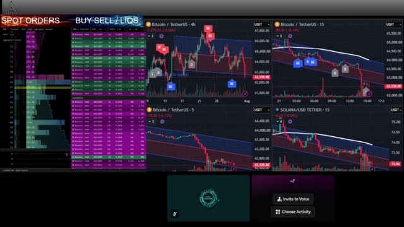Screen dimensions: 404x227
Task: Click the purple indicator icon on Bitcoin 5 chart header
Action: 162,122
